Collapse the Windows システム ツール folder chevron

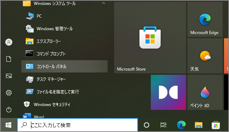(x=103, y=3)
